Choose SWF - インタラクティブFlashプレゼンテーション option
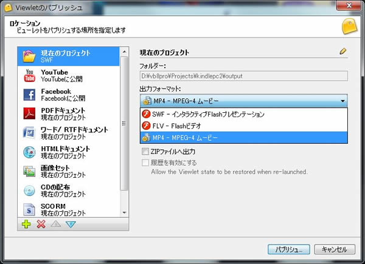Image resolution: width=365 pixels, height=264 pixels. pyautogui.click(x=244, y=114)
